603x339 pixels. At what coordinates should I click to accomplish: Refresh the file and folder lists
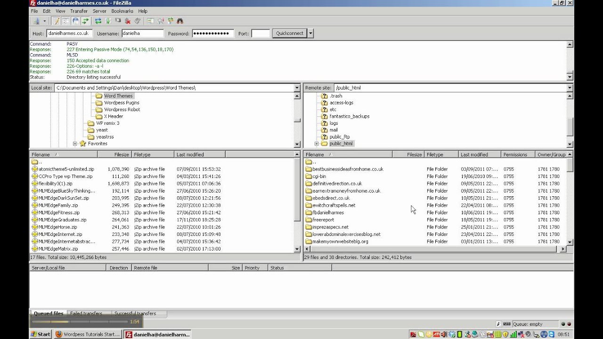(98, 21)
